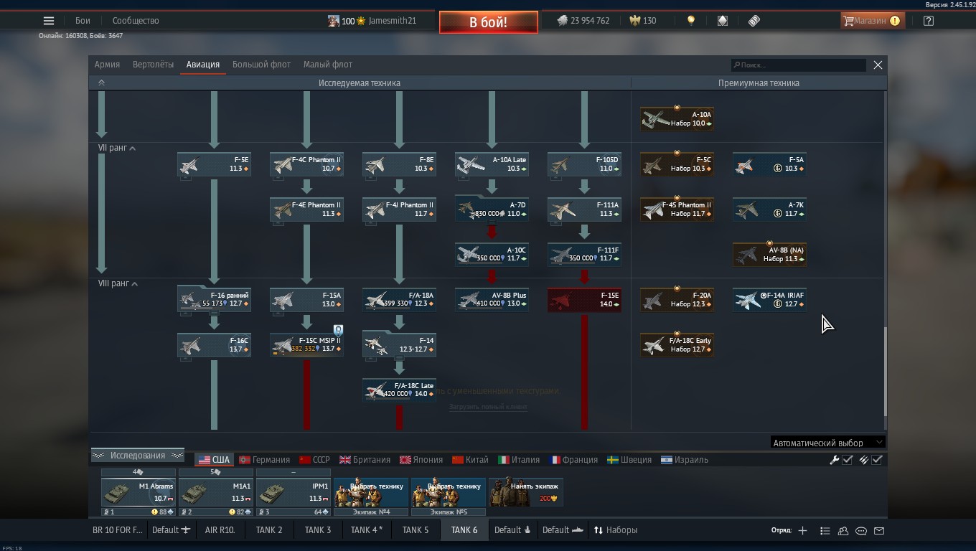This screenshot has width=976, height=551.
Task: Expand the F-14 aircraft group folder
Action: point(399,345)
